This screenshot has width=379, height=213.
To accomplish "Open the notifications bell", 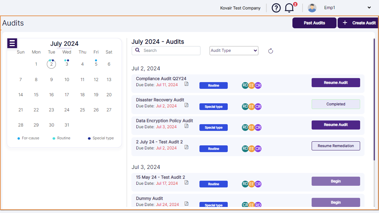I will [289, 8].
